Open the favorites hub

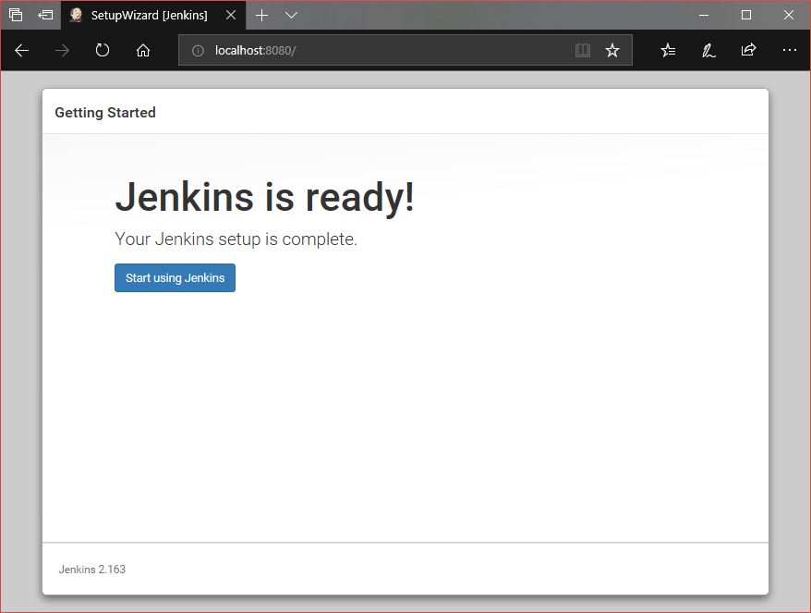coord(668,51)
